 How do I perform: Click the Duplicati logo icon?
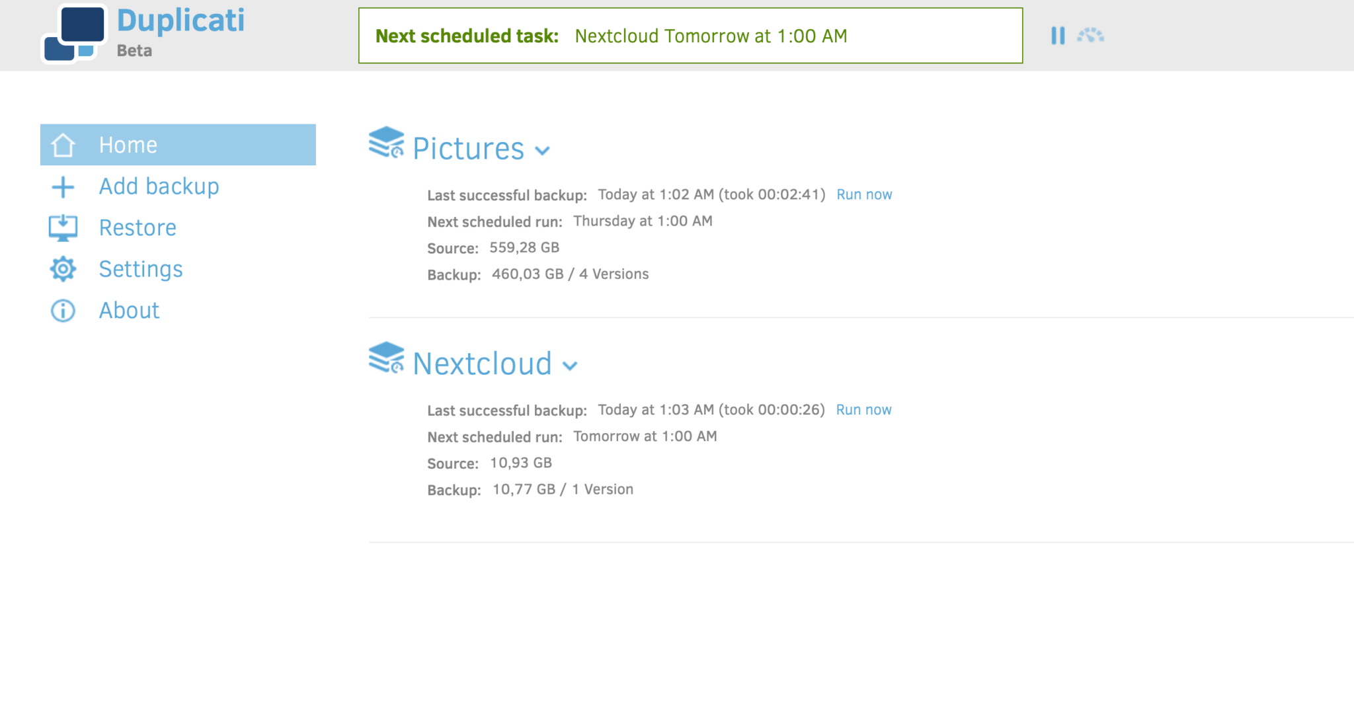74,34
